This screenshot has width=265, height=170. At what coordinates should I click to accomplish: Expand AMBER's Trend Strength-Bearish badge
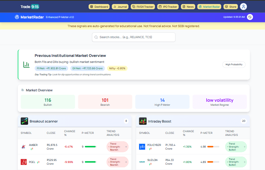click(117, 147)
